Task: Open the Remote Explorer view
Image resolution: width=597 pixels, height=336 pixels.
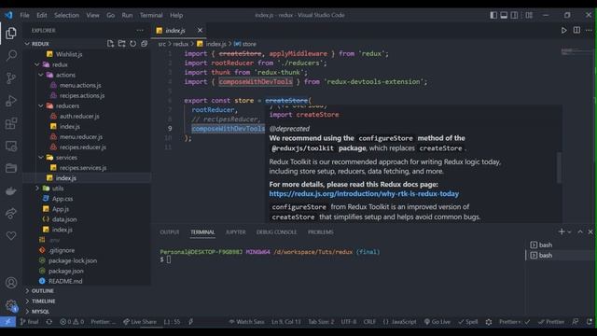Action: click(11, 146)
